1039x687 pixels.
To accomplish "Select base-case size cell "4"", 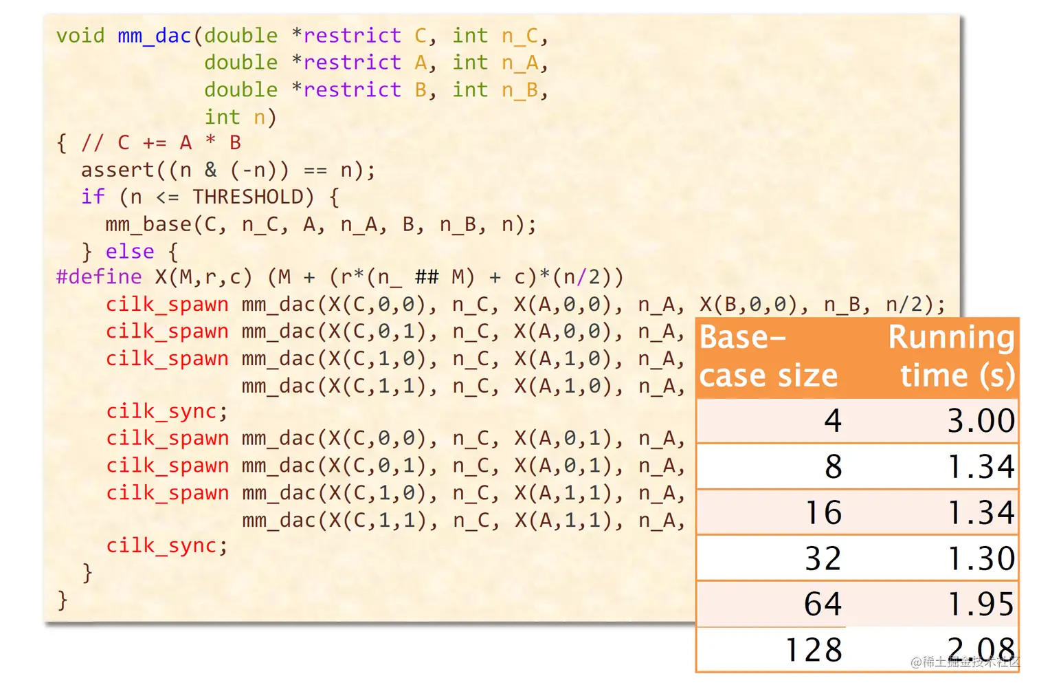I will (833, 420).
